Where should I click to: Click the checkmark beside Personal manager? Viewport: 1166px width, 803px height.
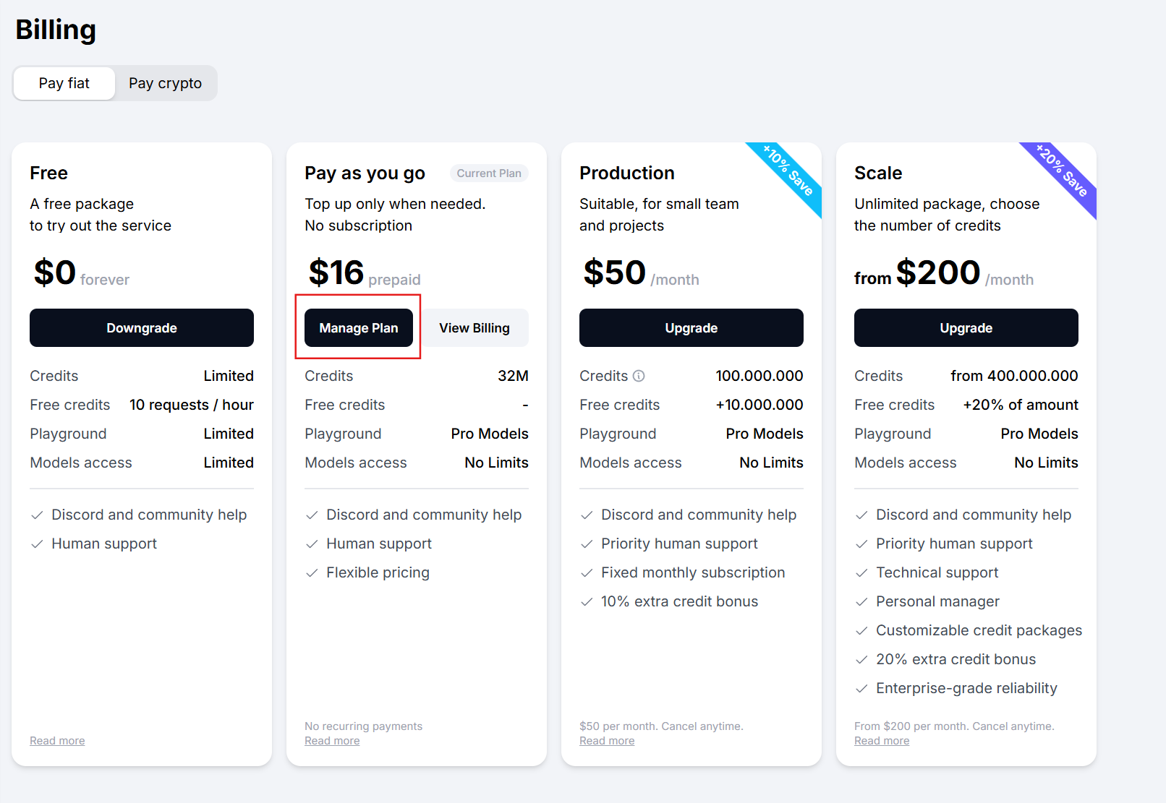861,602
